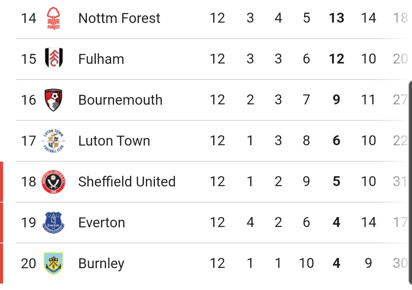Viewport: 412px width, 290px height.
Task: Click the Burnley club crest
Action: (53, 263)
